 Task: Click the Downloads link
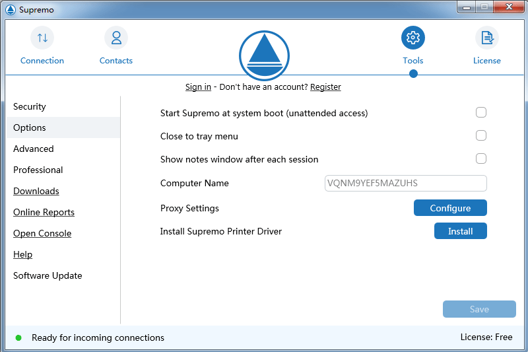point(36,191)
